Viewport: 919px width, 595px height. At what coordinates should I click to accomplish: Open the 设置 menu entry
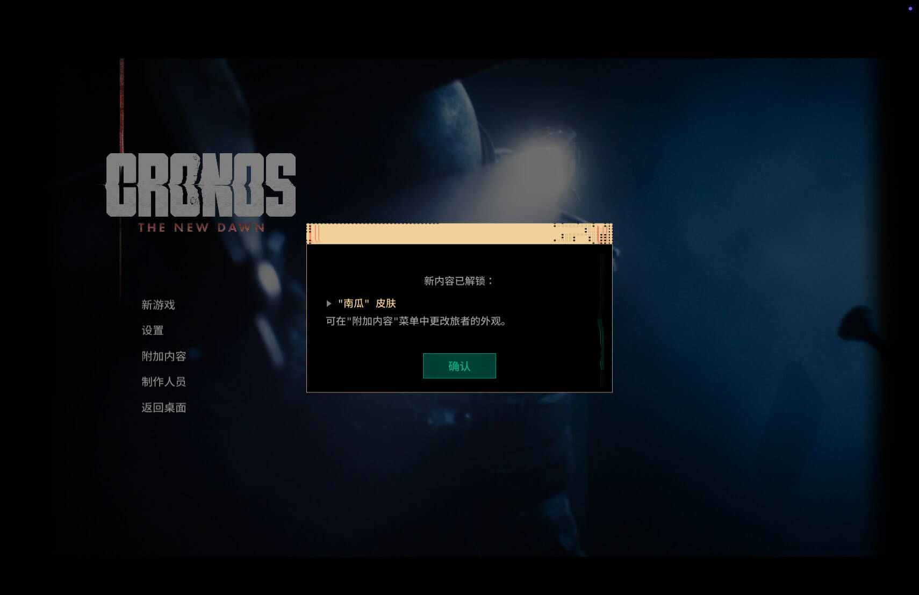(152, 331)
